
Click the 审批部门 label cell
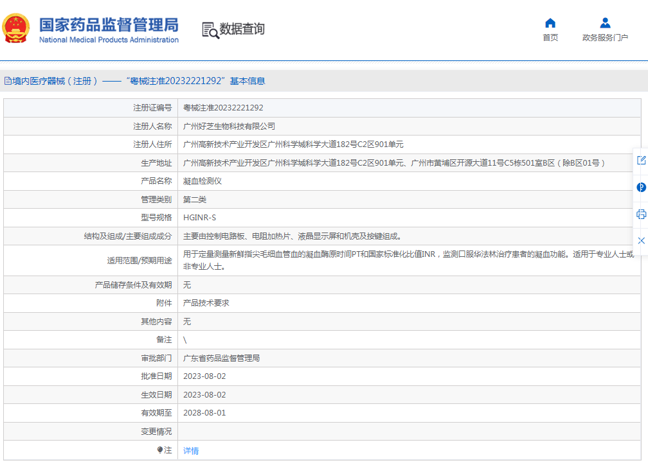pos(91,358)
